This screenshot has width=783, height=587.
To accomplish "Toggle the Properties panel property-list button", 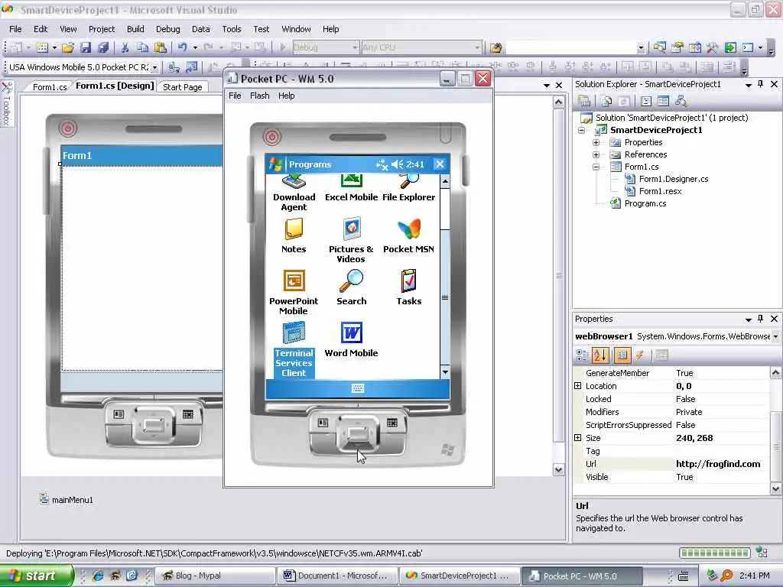I will (x=622, y=355).
